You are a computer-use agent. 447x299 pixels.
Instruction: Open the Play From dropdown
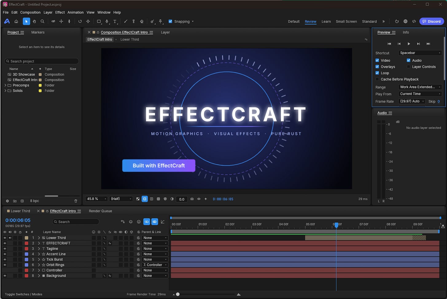(x=420, y=94)
